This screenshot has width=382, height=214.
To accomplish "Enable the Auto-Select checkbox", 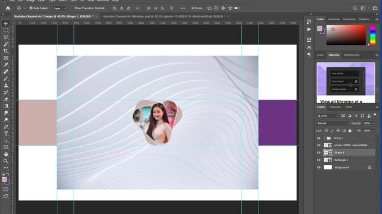I will pos(31,8).
